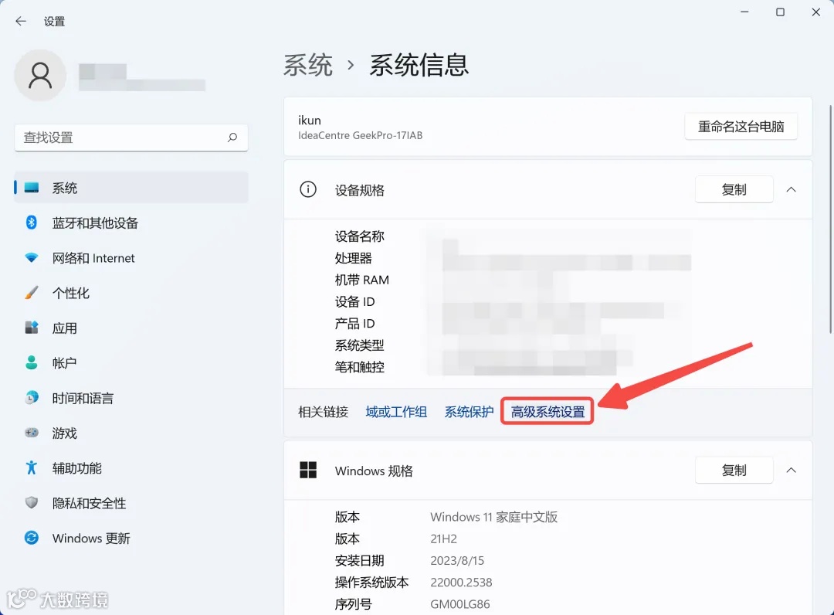Click the Windows 更新 refresh icon
834x615 pixels.
tap(32, 538)
